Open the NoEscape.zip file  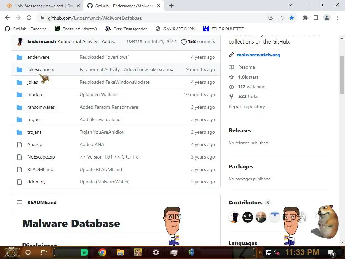(41, 157)
